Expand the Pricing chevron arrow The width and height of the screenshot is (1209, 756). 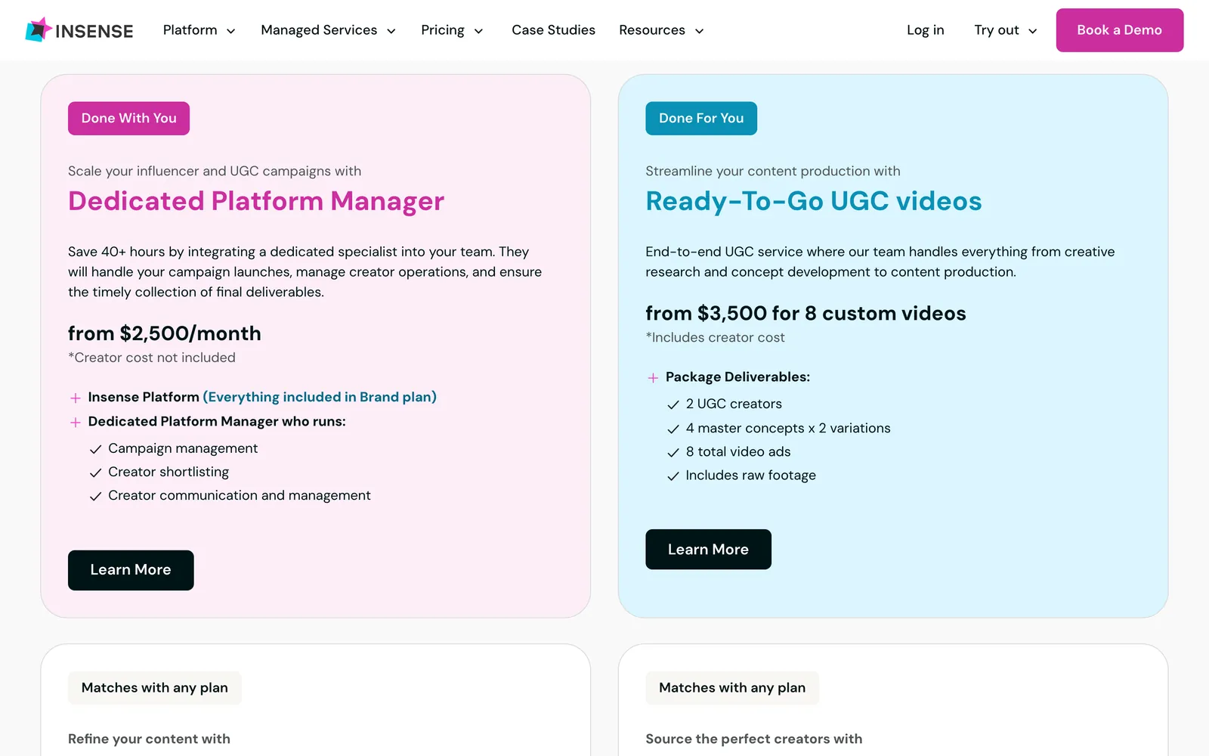(478, 31)
